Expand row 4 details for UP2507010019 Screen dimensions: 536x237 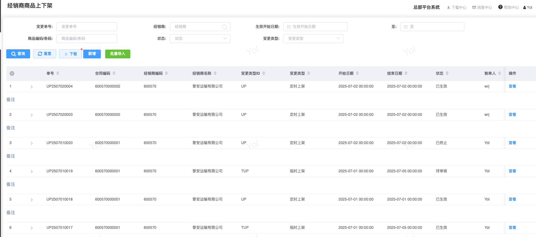32,171
